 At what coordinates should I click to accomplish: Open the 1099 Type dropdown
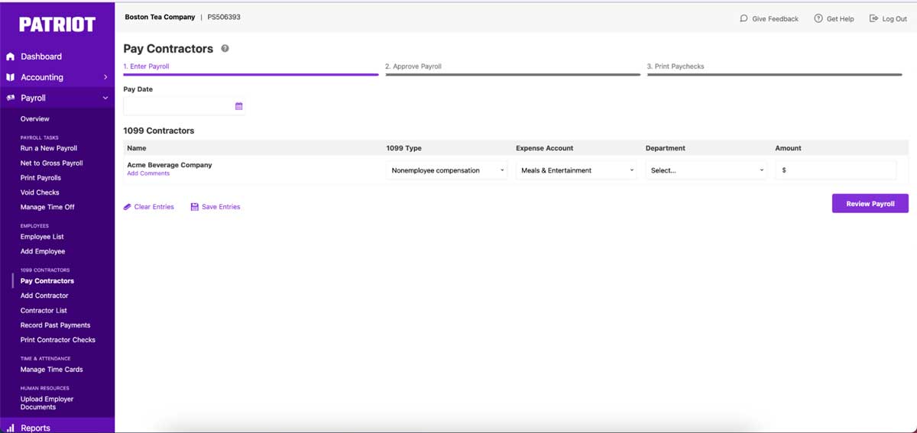pos(447,170)
